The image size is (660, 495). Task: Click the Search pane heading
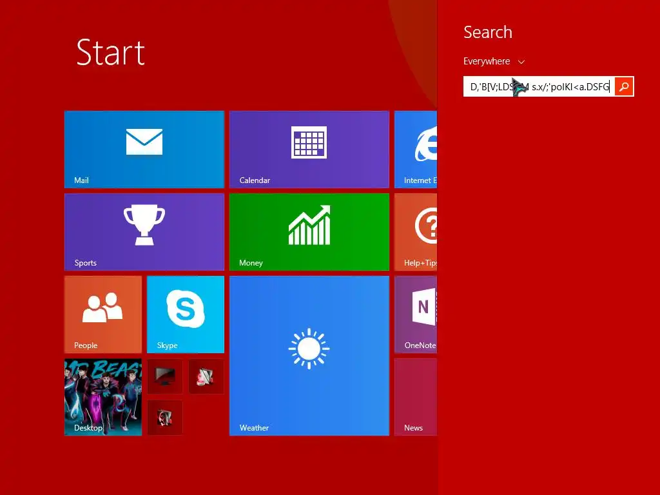coord(488,32)
